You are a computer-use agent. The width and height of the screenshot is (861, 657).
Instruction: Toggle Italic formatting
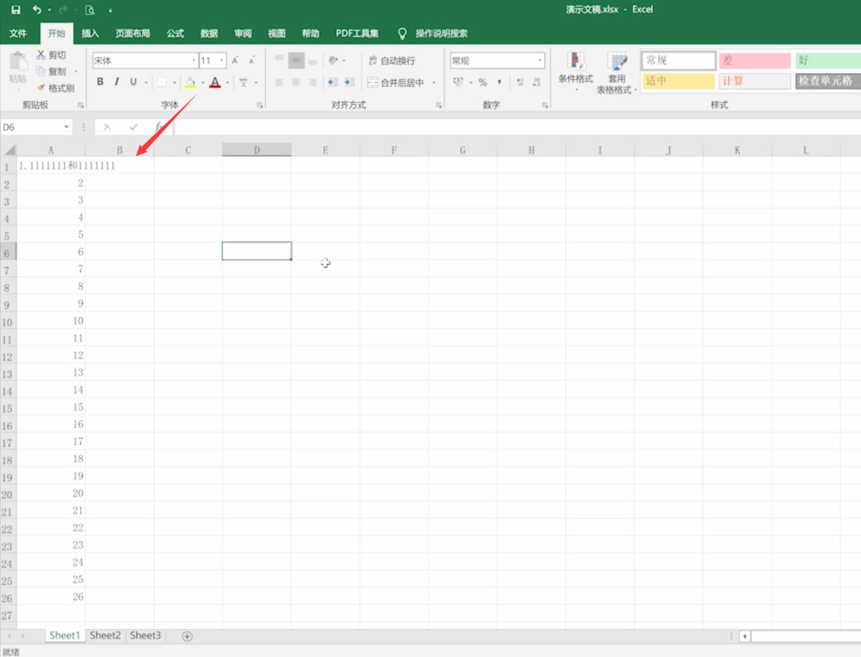point(116,82)
